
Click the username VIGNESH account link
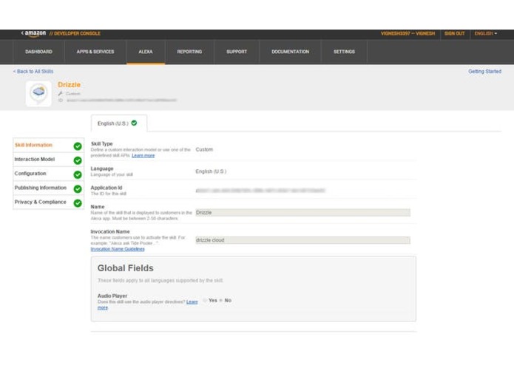point(408,33)
